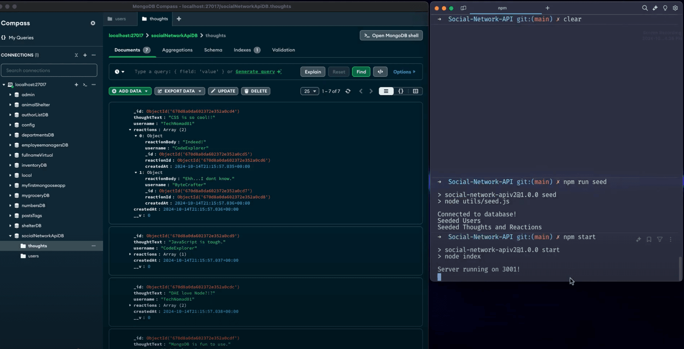
Task: Collapse all connections icon in sidebar
Action: click(x=76, y=55)
